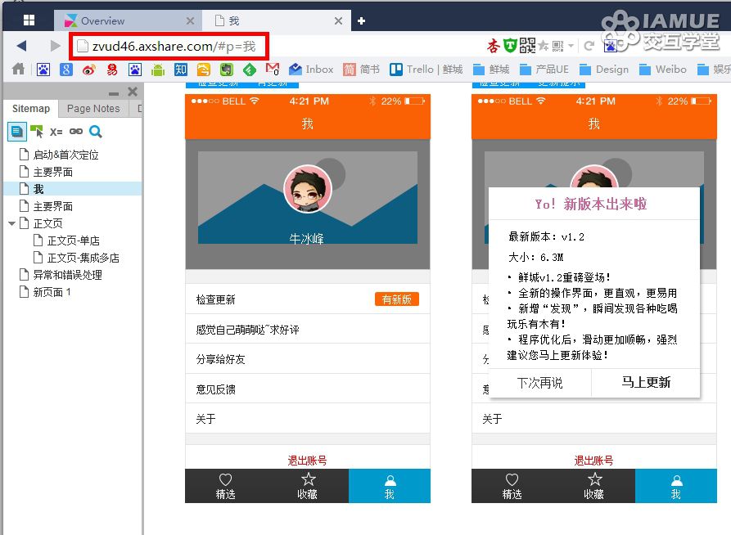Click 意见反馈 row in left mockup
This screenshot has height=535, width=731.
click(308, 389)
